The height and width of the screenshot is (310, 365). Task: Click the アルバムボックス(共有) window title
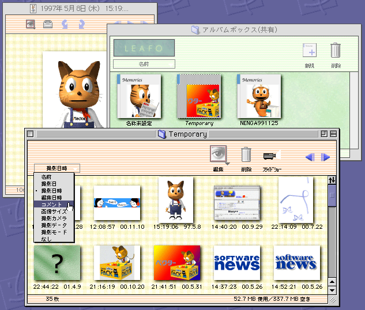[240, 30]
